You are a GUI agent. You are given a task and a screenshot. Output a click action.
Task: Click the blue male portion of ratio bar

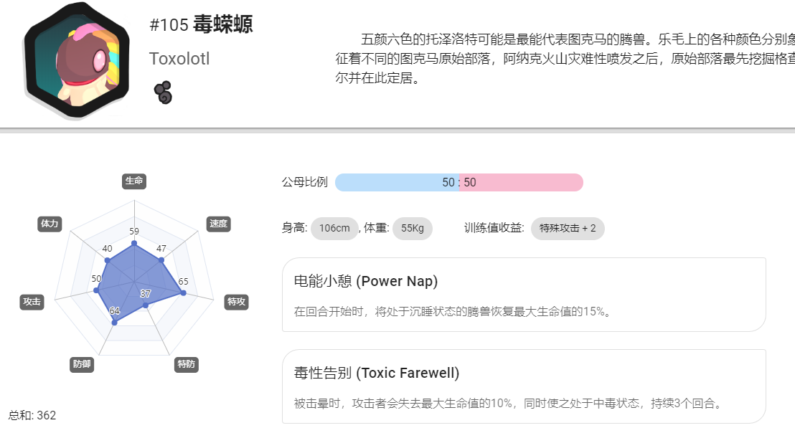(x=397, y=182)
